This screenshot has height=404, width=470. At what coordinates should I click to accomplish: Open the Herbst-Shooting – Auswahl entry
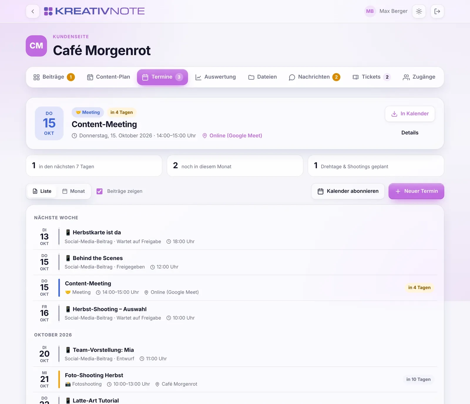pyautogui.click(x=235, y=313)
